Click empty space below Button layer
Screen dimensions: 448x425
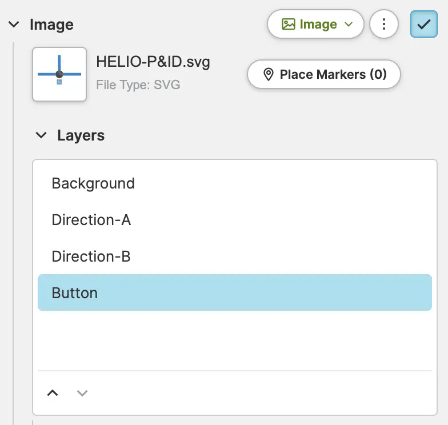coord(234,340)
